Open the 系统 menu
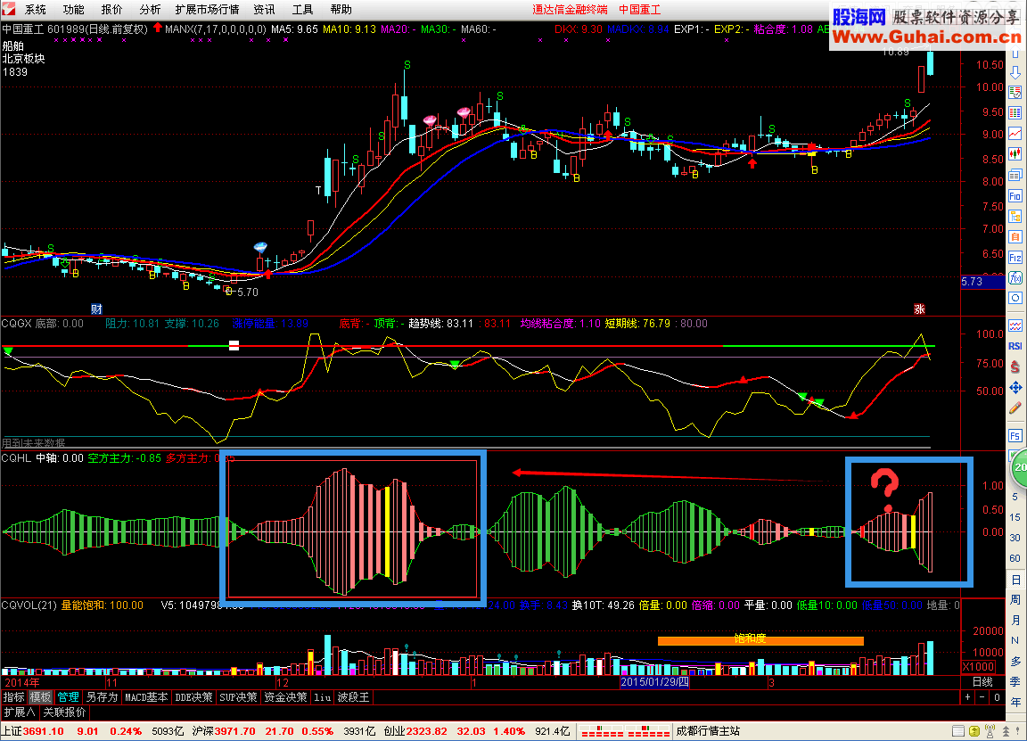The image size is (1027, 741). point(36,10)
